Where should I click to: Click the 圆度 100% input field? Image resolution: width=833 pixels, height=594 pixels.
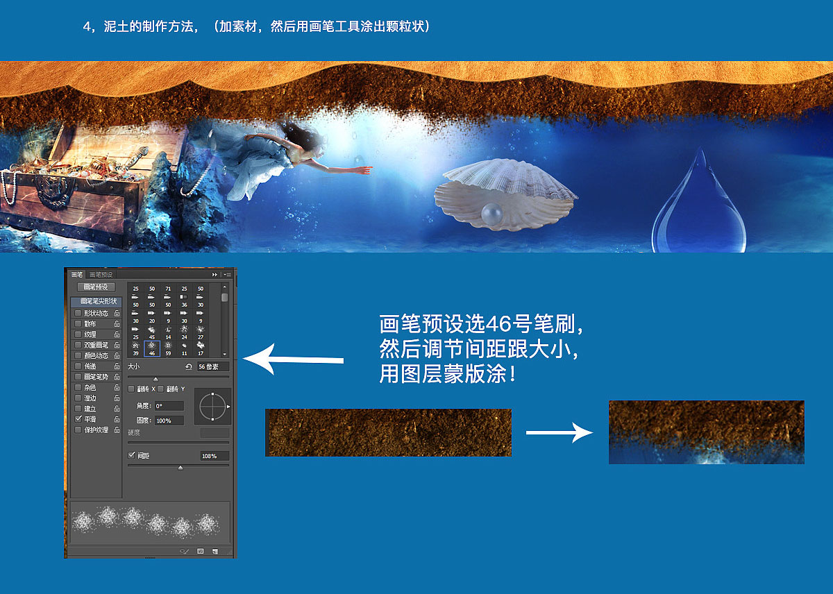click(169, 421)
